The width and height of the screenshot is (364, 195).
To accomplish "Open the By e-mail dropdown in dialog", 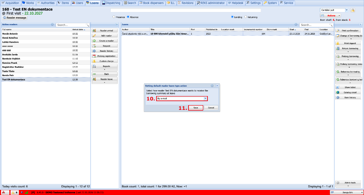I will click(x=205, y=99).
